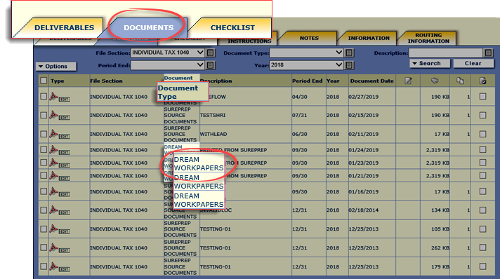
Task: Open PDF icon of row dated 02/18/2014
Action: tap(53, 210)
